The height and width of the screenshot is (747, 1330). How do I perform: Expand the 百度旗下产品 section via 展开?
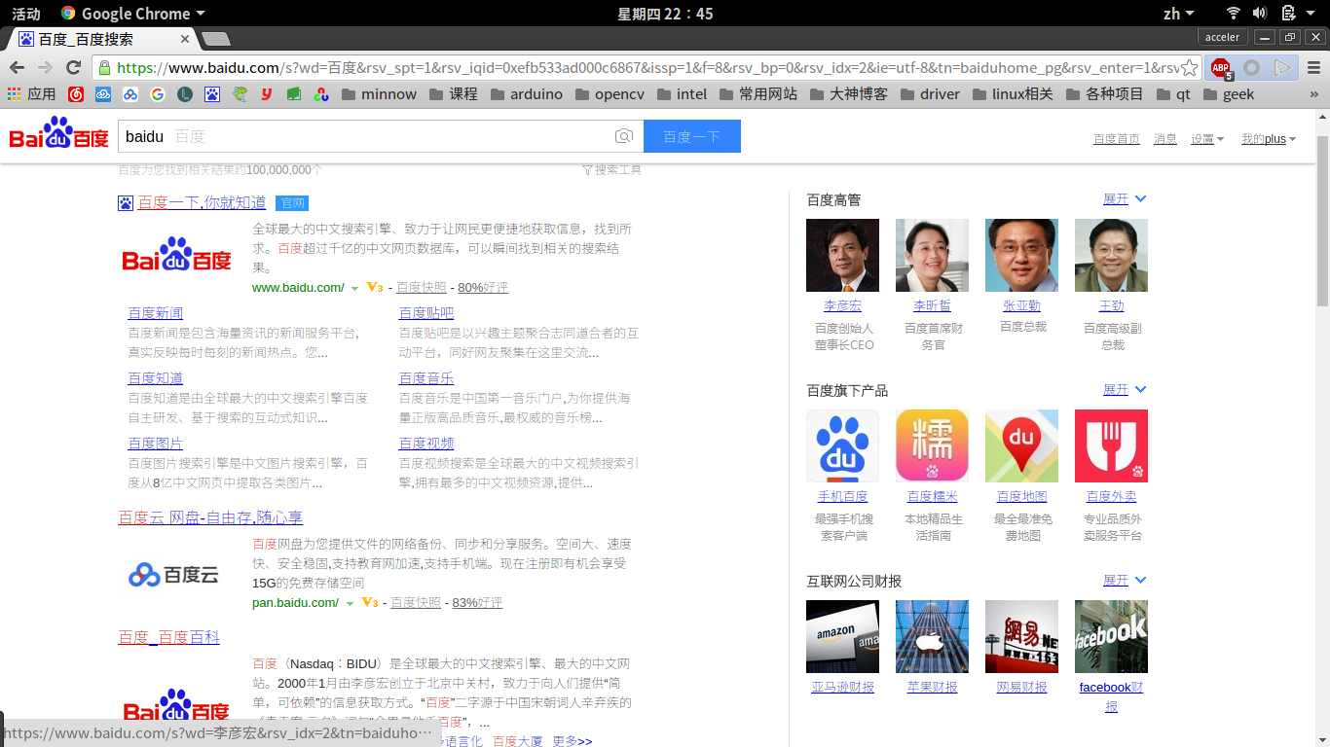click(1125, 390)
